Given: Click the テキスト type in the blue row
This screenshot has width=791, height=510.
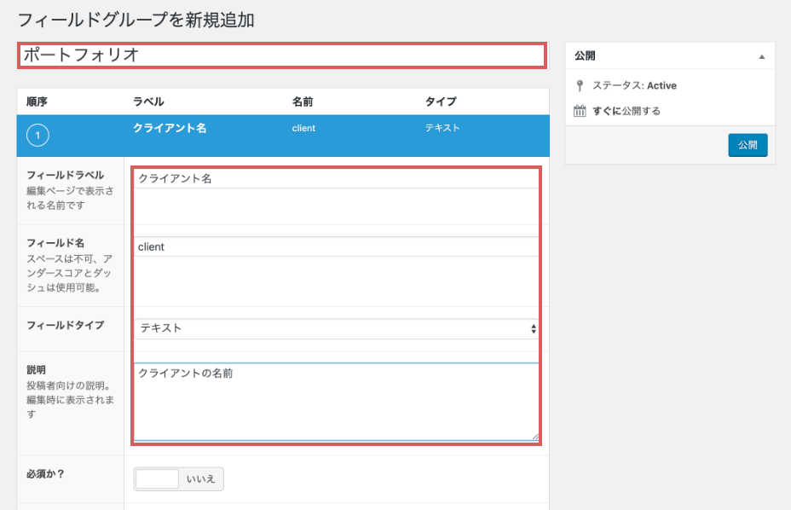Looking at the screenshot, I should click(x=442, y=128).
